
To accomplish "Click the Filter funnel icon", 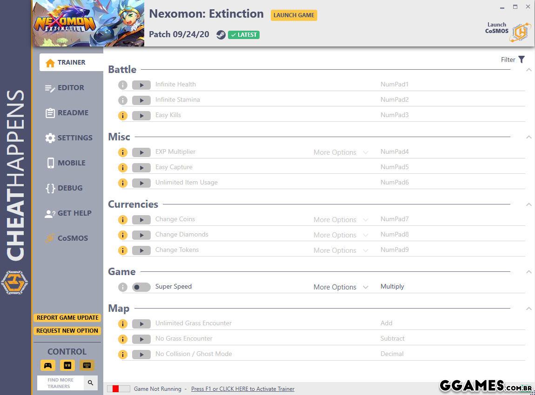I will pos(522,59).
